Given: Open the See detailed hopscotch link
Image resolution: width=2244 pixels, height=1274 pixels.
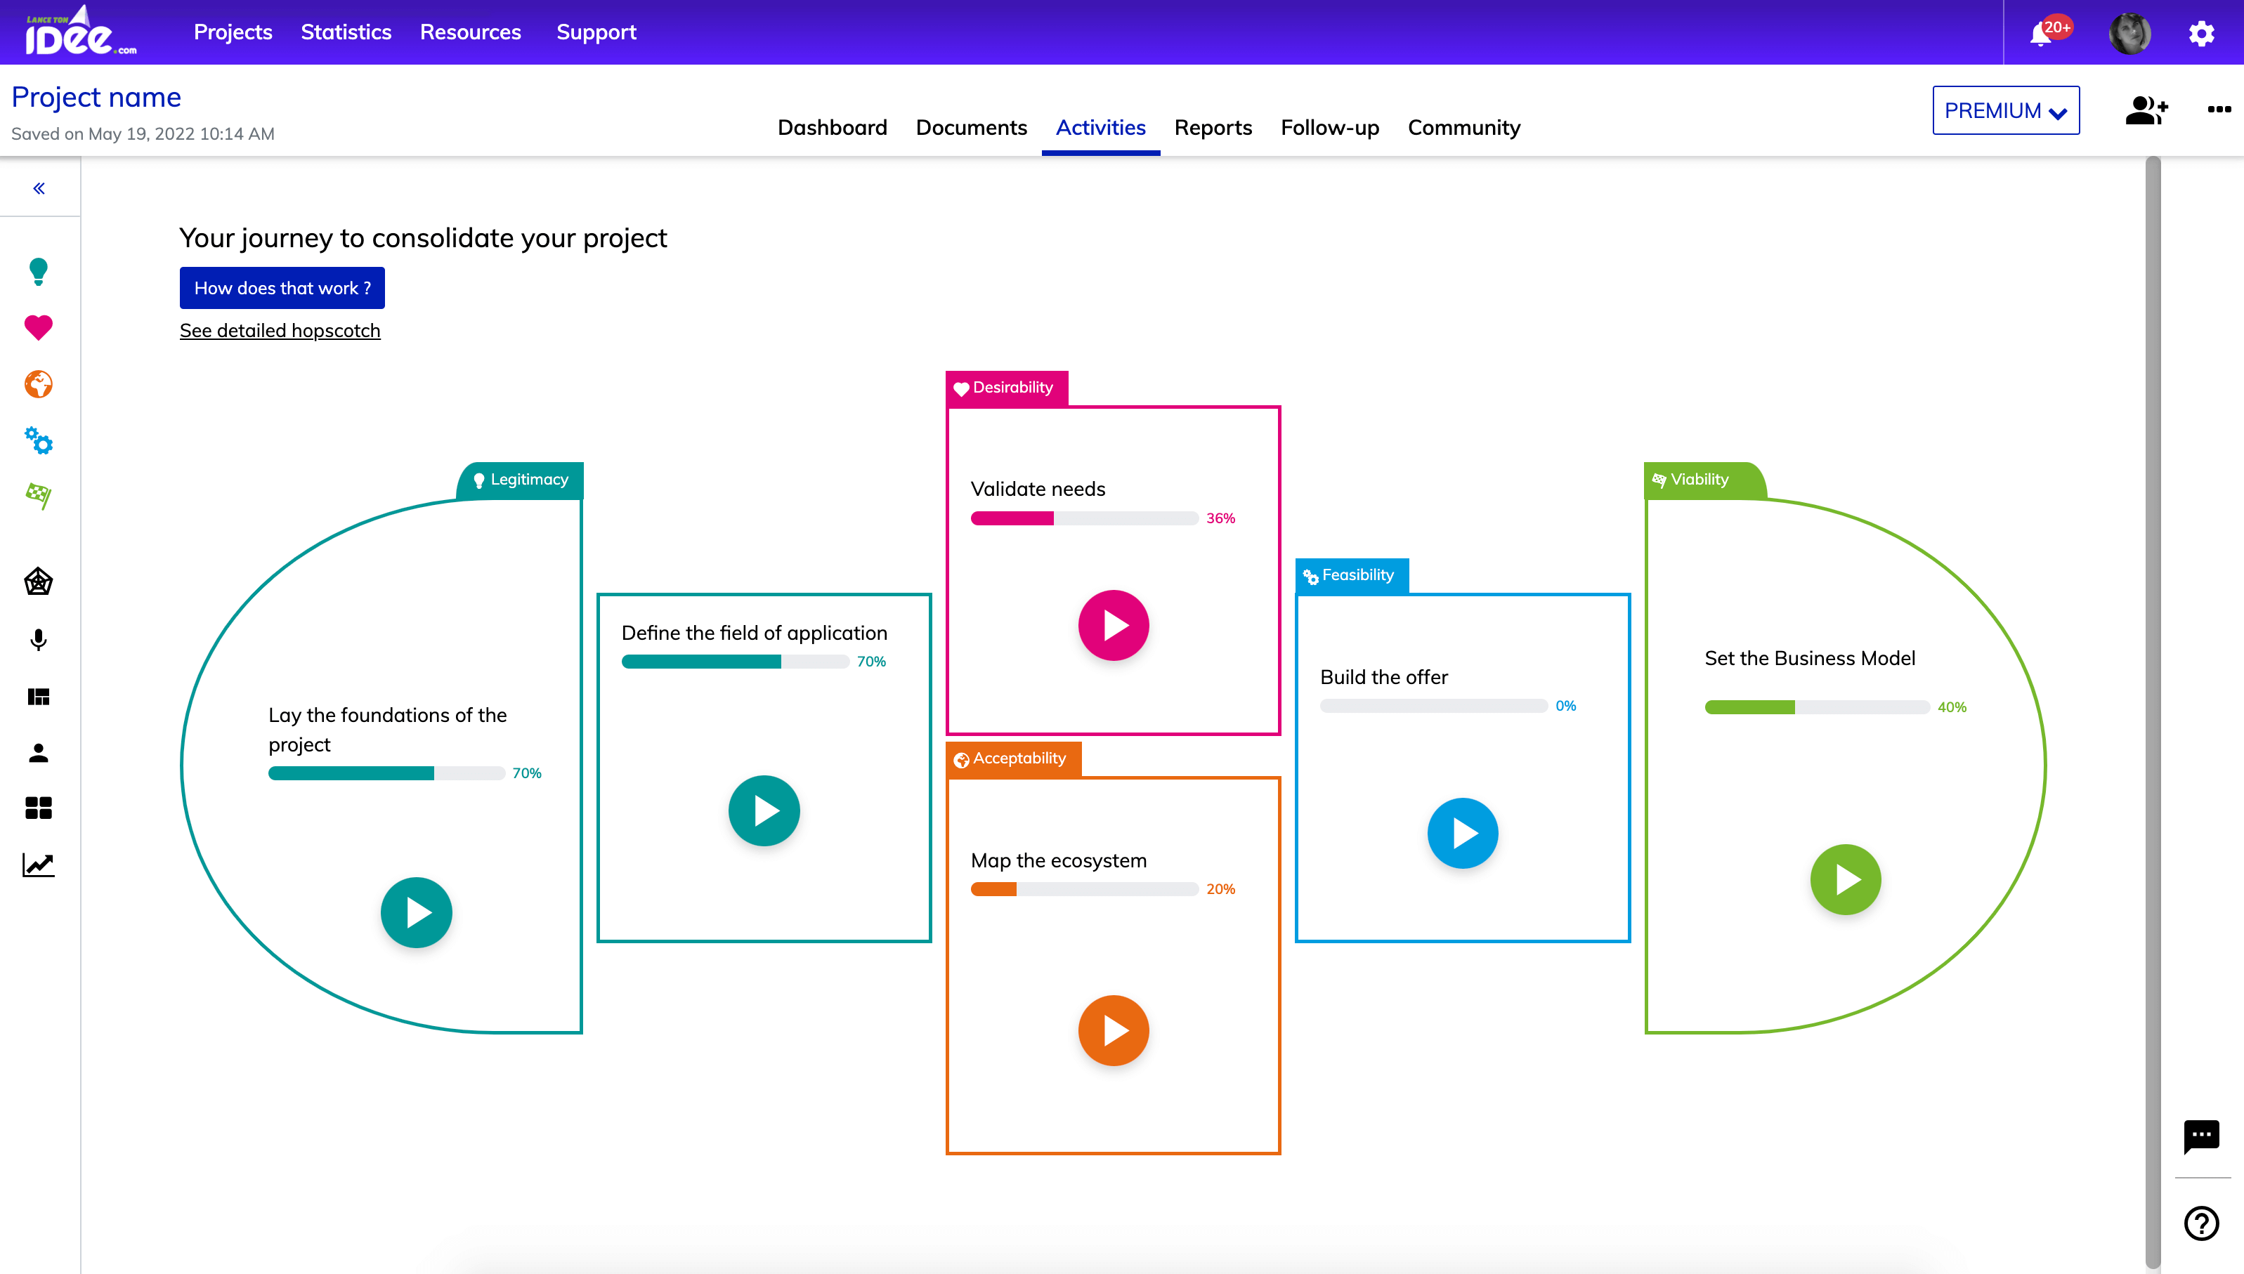Looking at the screenshot, I should click(x=279, y=329).
